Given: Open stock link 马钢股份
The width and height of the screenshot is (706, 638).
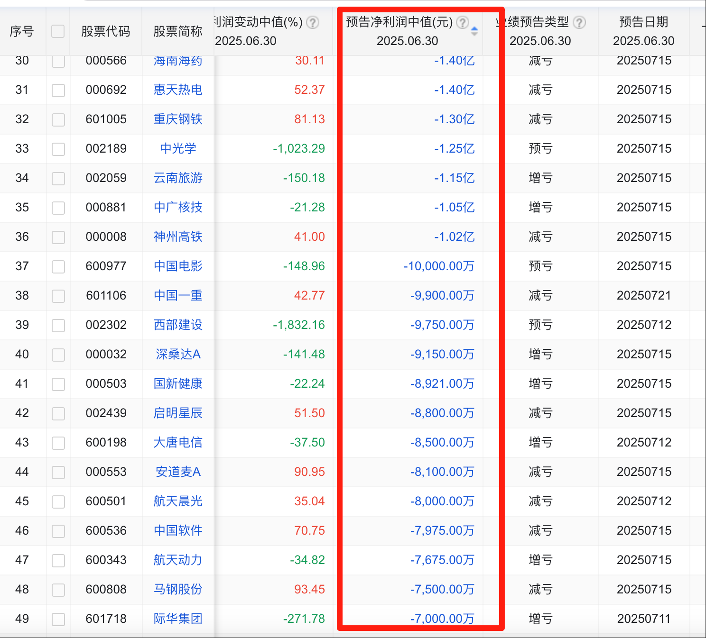Looking at the screenshot, I should (178, 589).
